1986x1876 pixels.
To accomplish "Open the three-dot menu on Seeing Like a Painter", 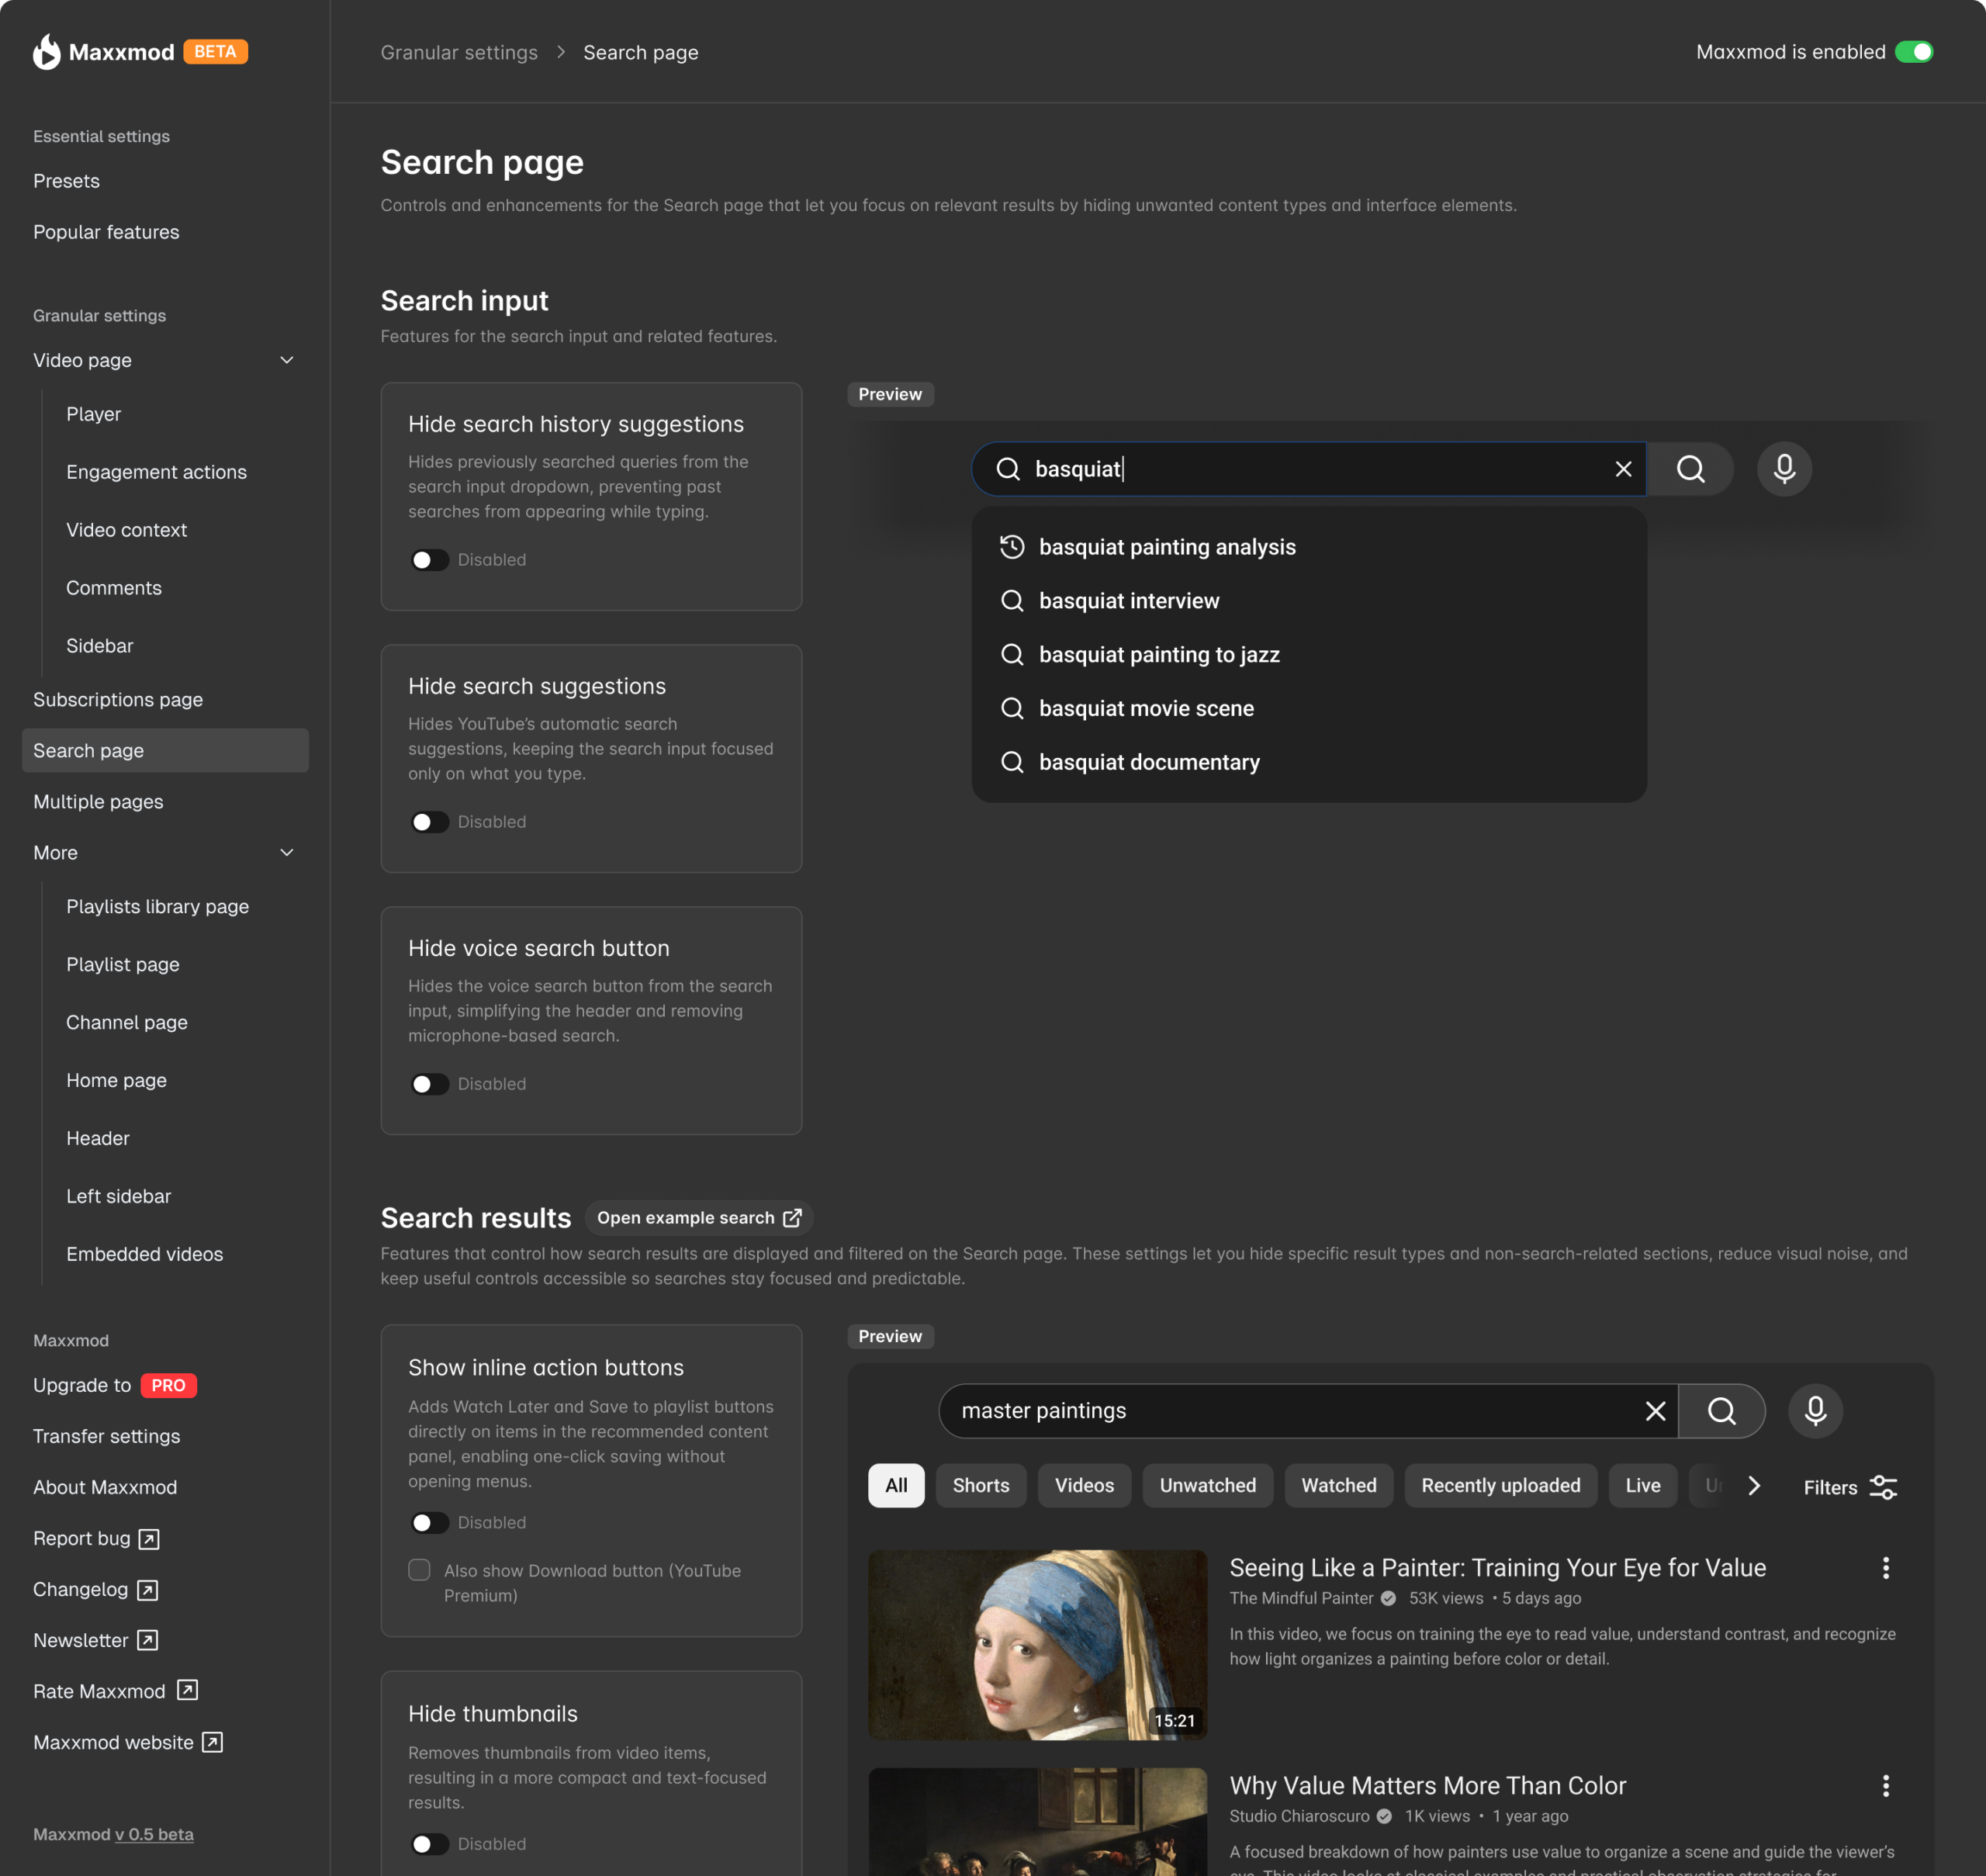I will 1887,1568.
